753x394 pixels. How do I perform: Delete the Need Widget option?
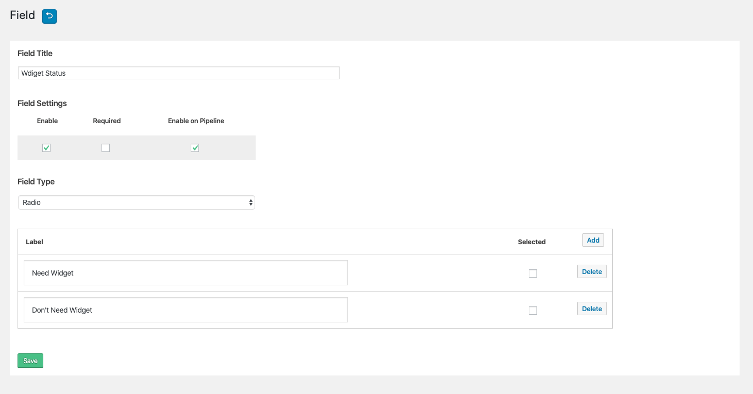point(592,271)
